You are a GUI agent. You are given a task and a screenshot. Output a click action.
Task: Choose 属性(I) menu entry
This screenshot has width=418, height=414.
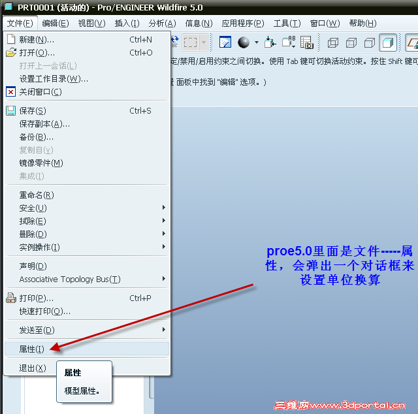[x=87, y=349]
